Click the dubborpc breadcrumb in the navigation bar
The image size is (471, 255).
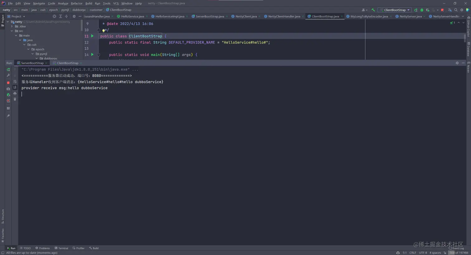[79, 10]
